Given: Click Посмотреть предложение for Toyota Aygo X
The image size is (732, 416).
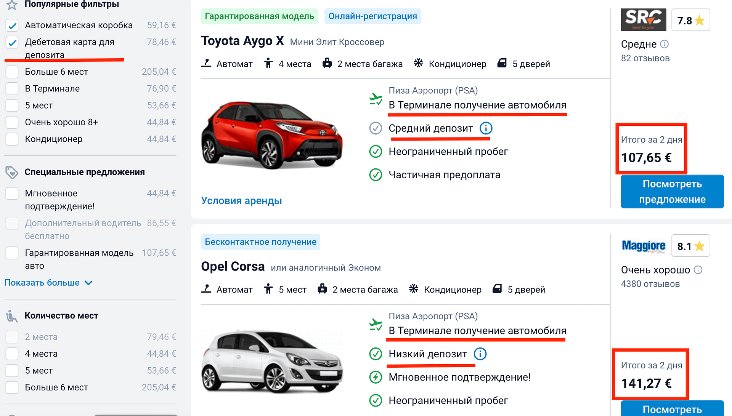Looking at the screenshot, I should pyautogui.click(x=672, y=192).
